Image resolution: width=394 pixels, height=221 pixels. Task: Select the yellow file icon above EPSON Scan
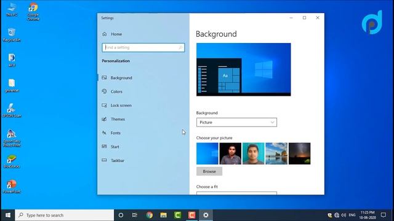(x=12, y=85)
